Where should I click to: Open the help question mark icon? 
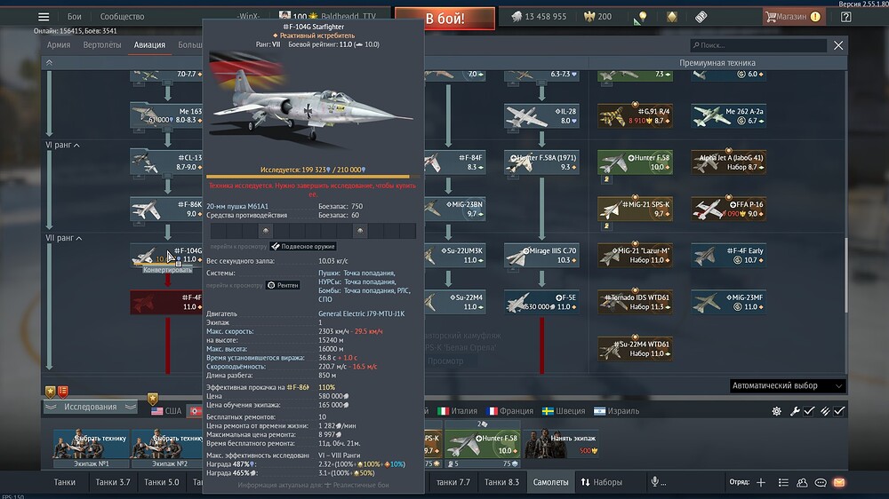(x=846, y=16)
